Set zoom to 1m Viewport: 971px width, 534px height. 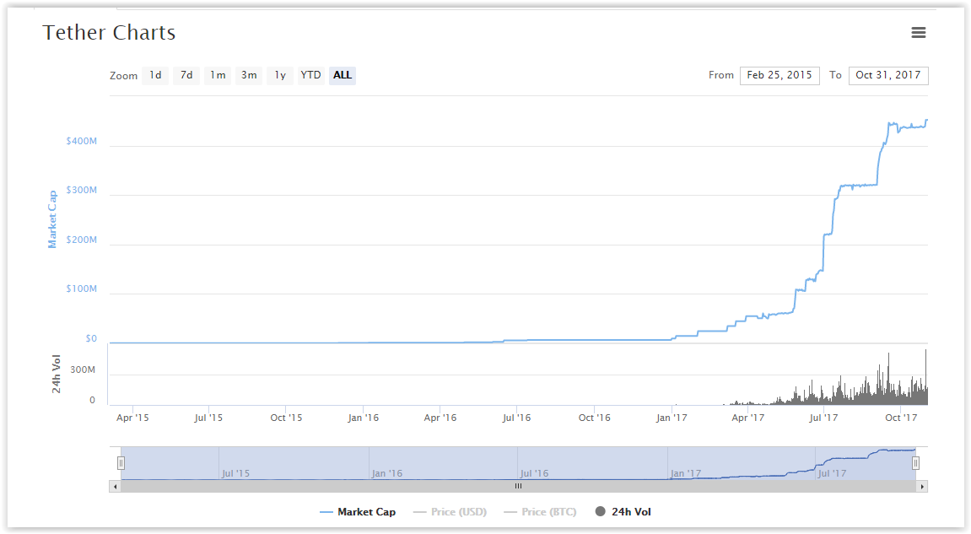click(218, 75)
